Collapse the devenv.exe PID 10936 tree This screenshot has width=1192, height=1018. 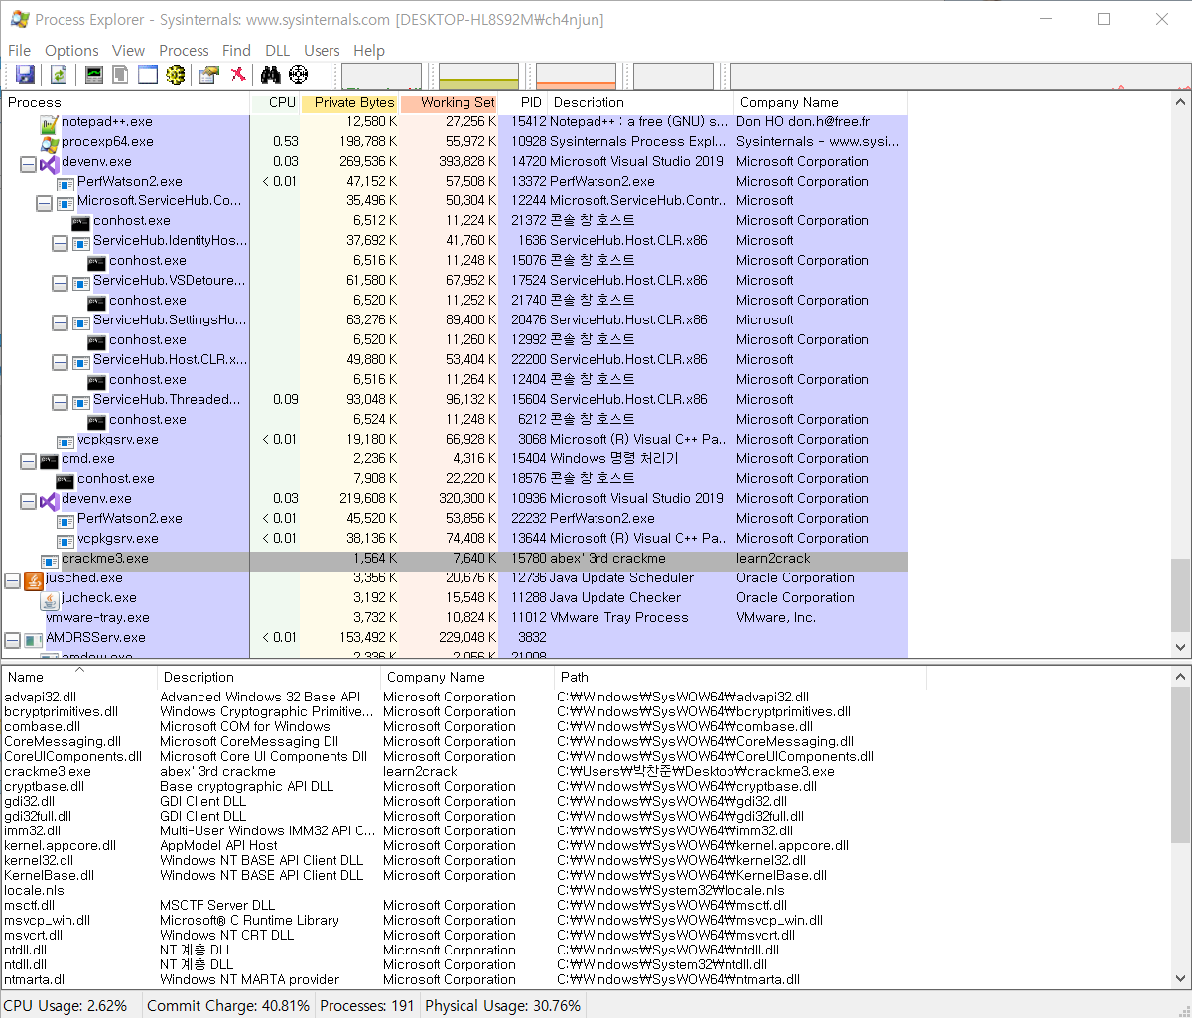tap(28, 501)
